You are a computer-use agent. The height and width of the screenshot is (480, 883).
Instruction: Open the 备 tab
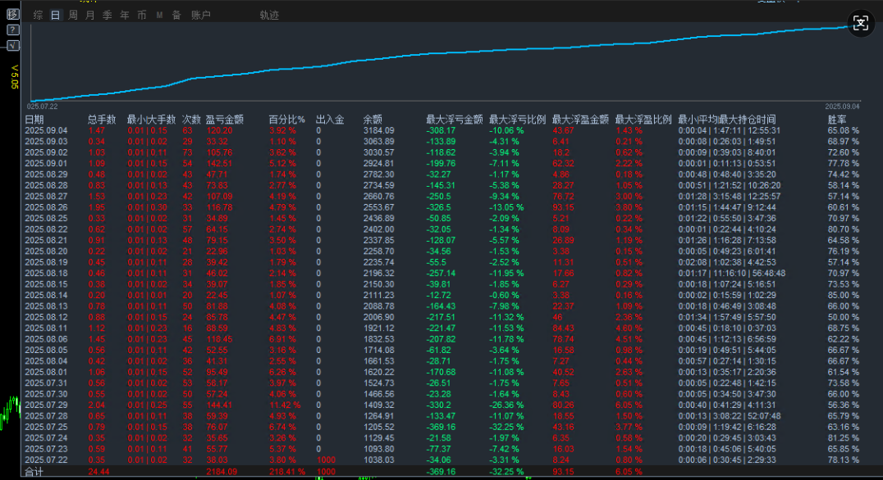point(176,15)
